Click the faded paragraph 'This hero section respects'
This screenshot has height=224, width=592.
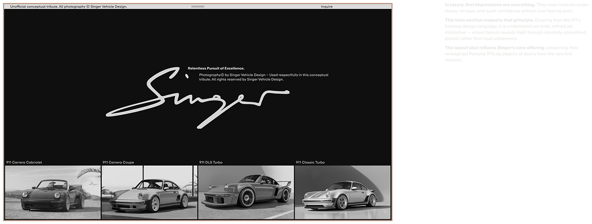tap(515, 29)
